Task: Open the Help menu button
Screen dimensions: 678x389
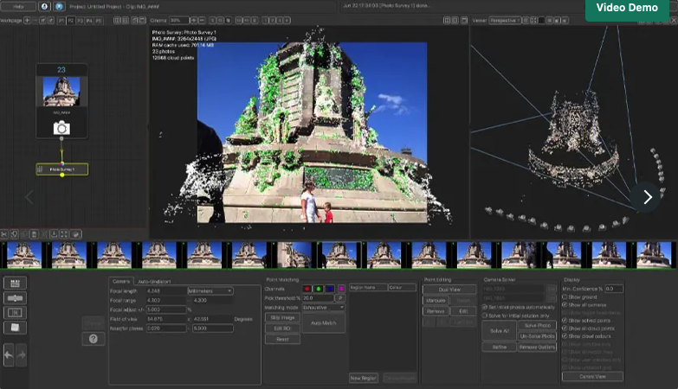Action: tap(18, 6)
